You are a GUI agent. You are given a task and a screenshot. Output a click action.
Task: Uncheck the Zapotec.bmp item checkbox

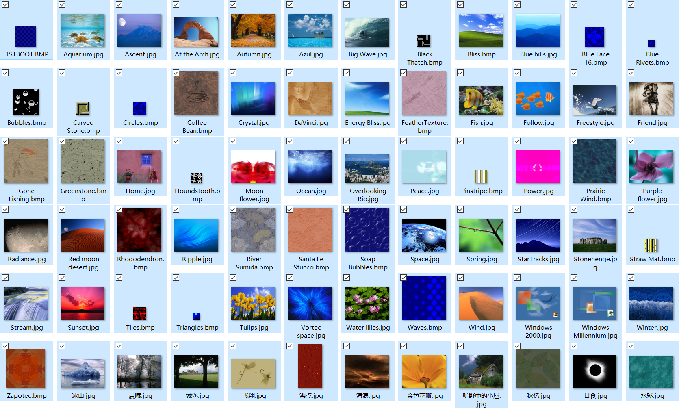pos(5,346)
